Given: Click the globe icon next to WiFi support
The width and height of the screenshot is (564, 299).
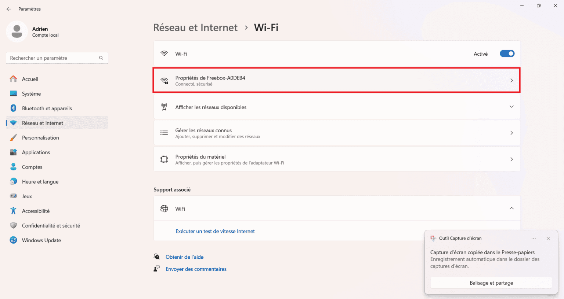Looking at the screenshot, I should [x=164, y=208].
